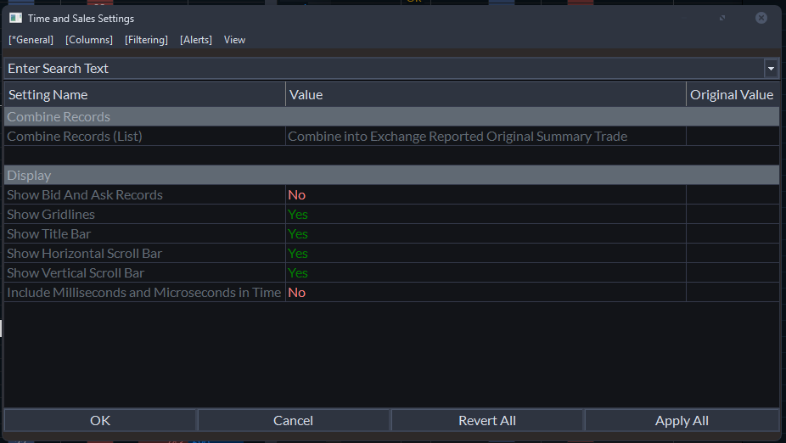Toggle Show Horizontal Scroll Bar value
Screen dimensions: 786x443
click(298, 254)
